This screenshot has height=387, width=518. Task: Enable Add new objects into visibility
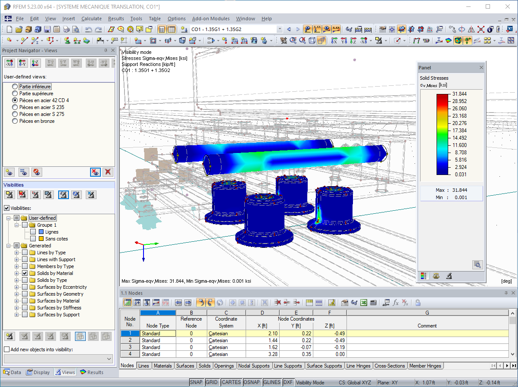[6, 350]
